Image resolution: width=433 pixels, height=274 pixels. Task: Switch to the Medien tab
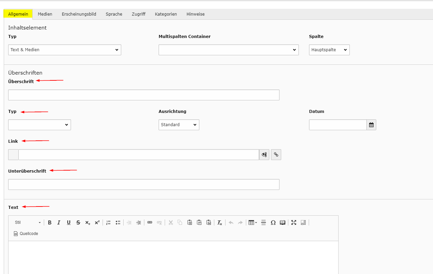45,14
